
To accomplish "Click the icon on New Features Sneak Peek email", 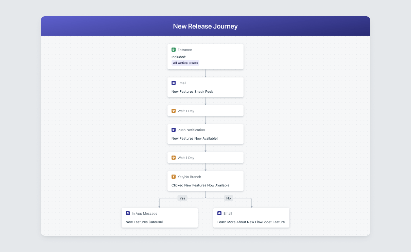I will 174,83.
